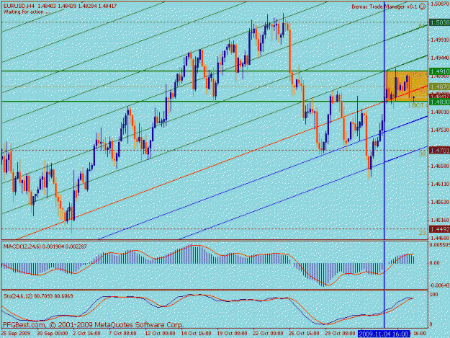This screenshot has height=338, width=450.
Task: Click the 1.5038 green price label
Action: pos(439,22)
